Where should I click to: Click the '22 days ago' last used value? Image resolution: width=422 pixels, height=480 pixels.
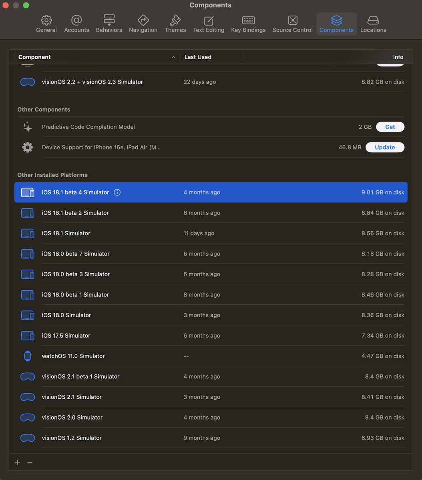pos(200,82)
